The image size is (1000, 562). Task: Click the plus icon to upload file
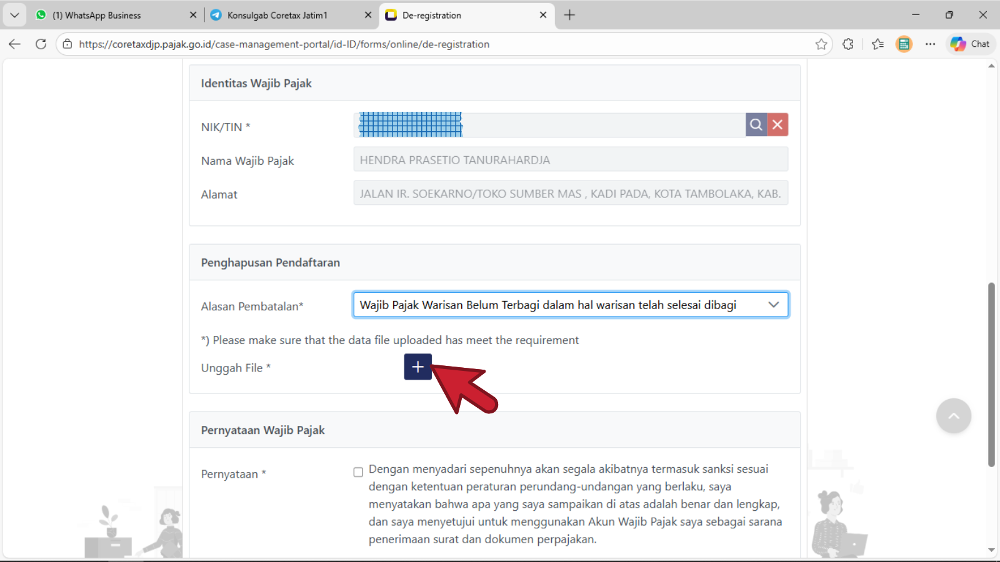point(417,367)
